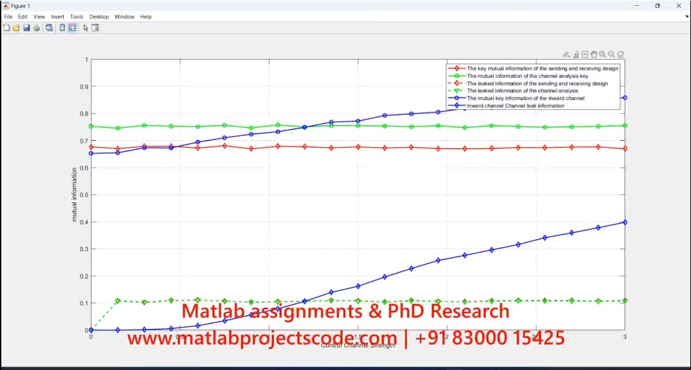Open the Desktop menu
Screen dimensions: 691x370
coord(99,17)
